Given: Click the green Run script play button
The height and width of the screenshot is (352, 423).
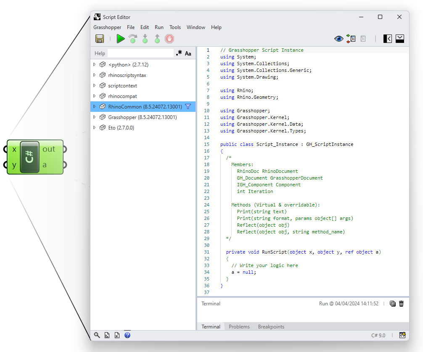Looking at the screenshot, I should [x=121, y=39].
